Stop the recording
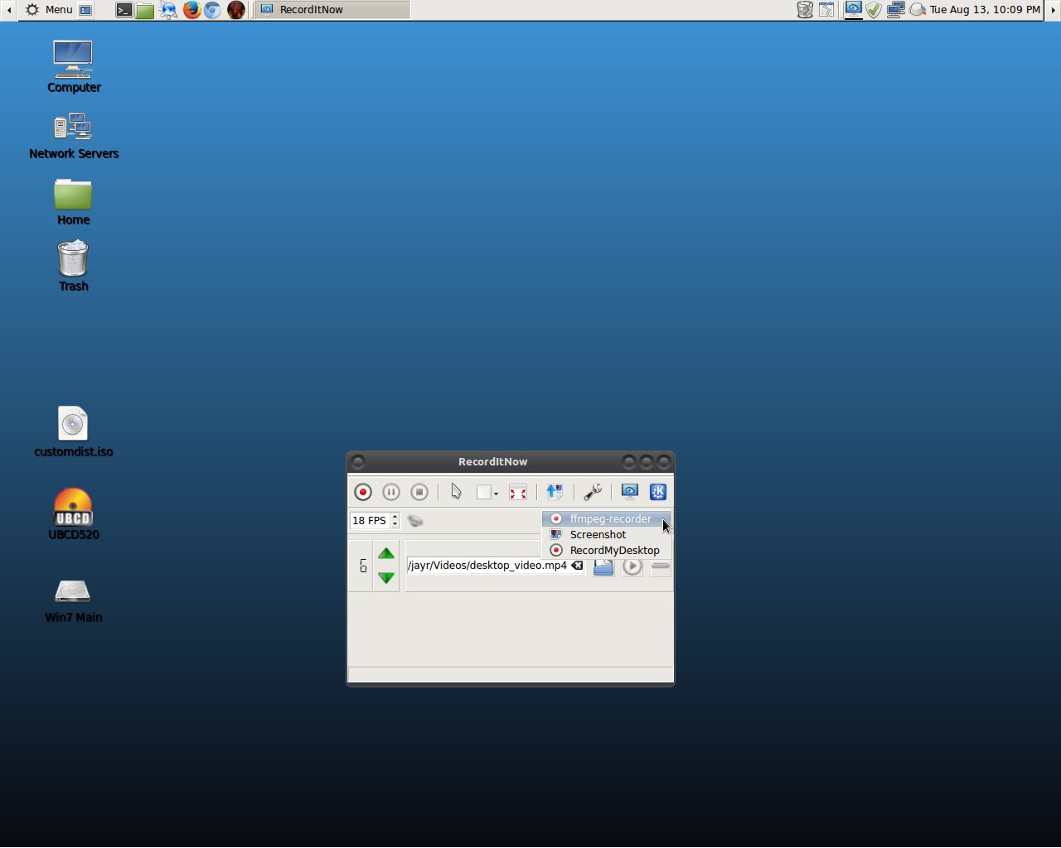The width and height of the screenshot is (1061, 848). pyautogui.click(x=419, y=491)
